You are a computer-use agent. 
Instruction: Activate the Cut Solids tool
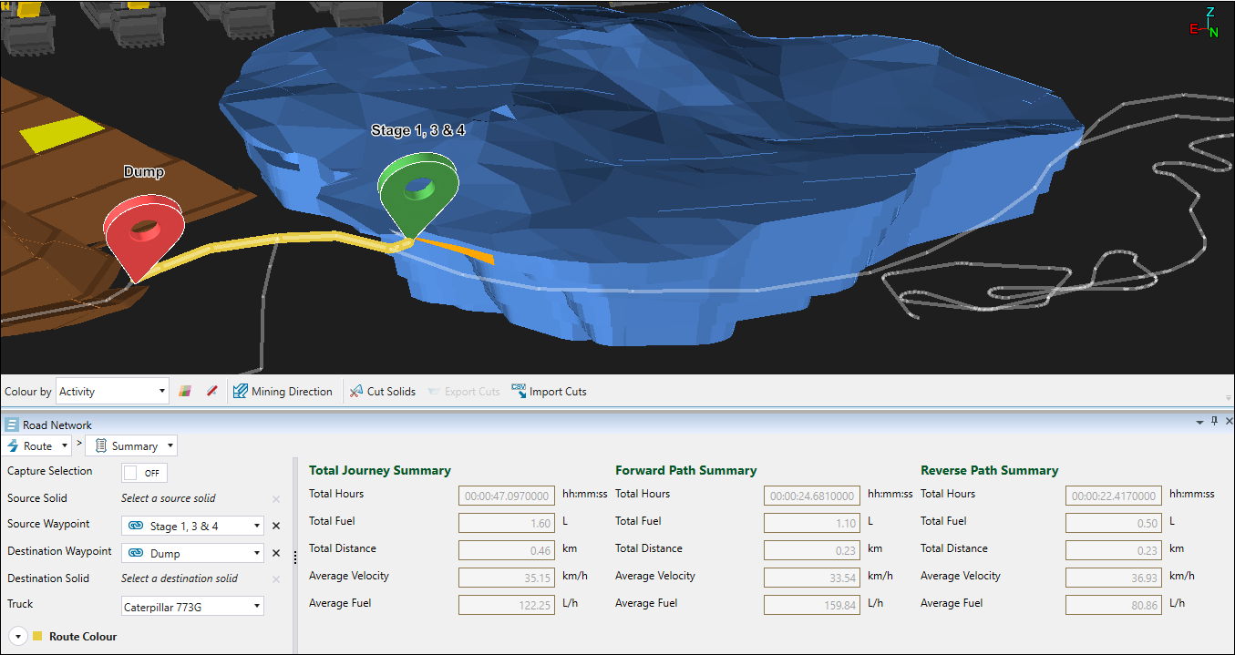pos(383,392)
